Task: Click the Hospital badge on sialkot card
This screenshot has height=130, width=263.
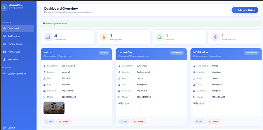Action: pos(104,53)
